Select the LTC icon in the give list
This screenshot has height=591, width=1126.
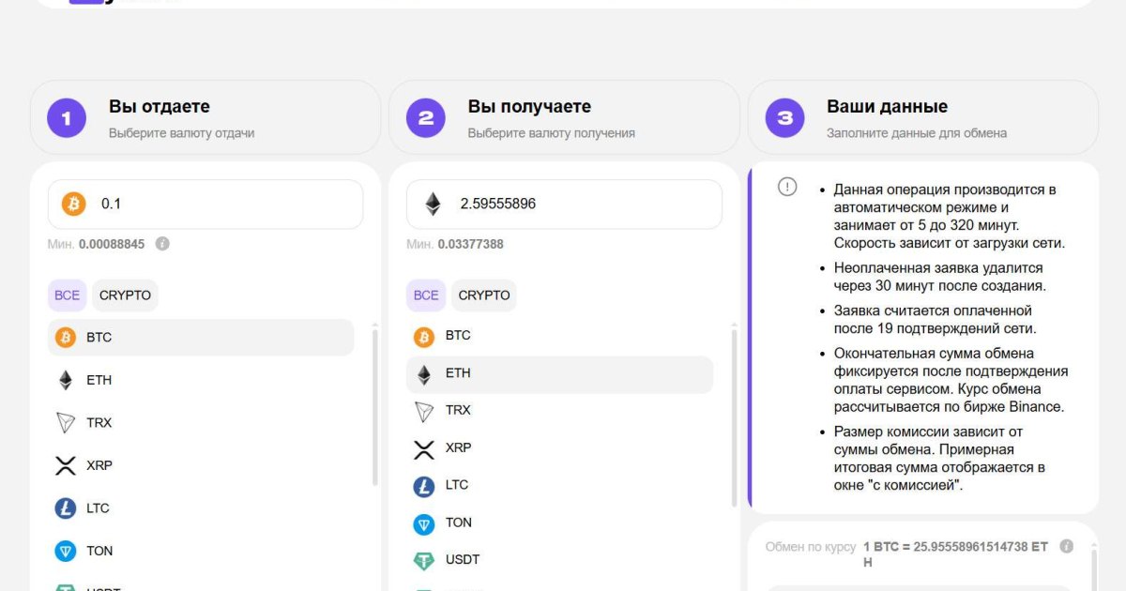(x=66, y=508)
